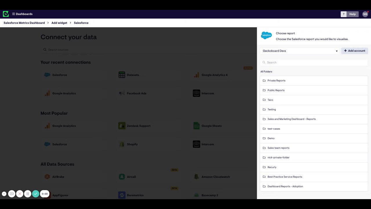The width and height of the screenshot is (371, 209).
Task: Click the Salesforce cloud logo in Choose report panel
Action: [266, 35]
